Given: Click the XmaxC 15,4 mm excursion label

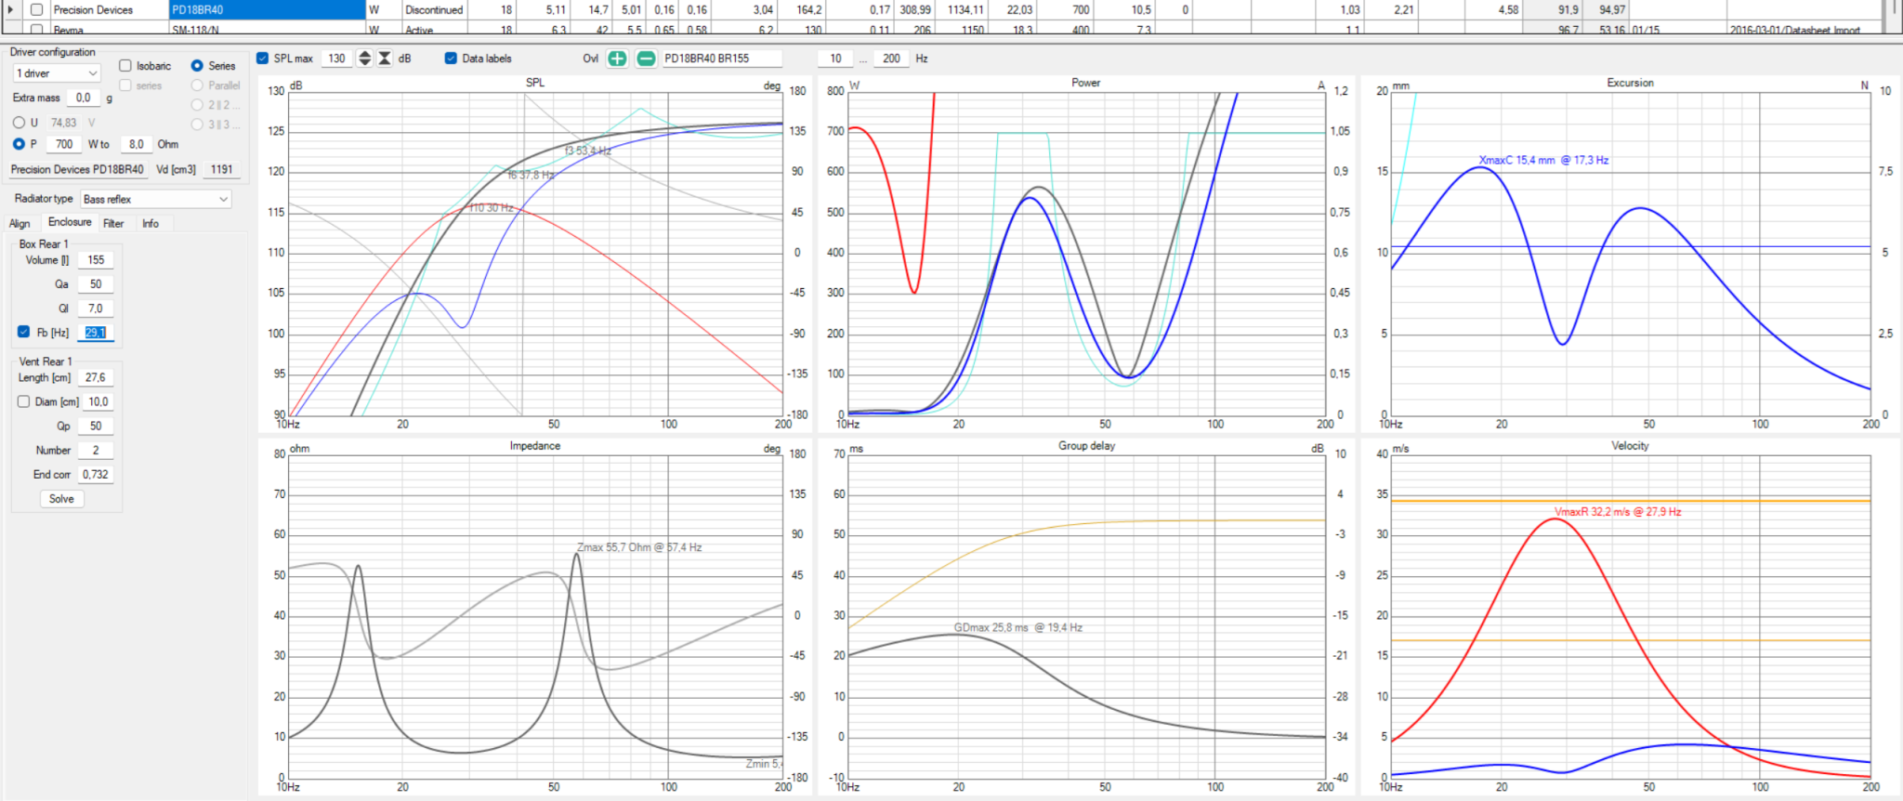Looking at the screenshot, I should [1543, 160].
